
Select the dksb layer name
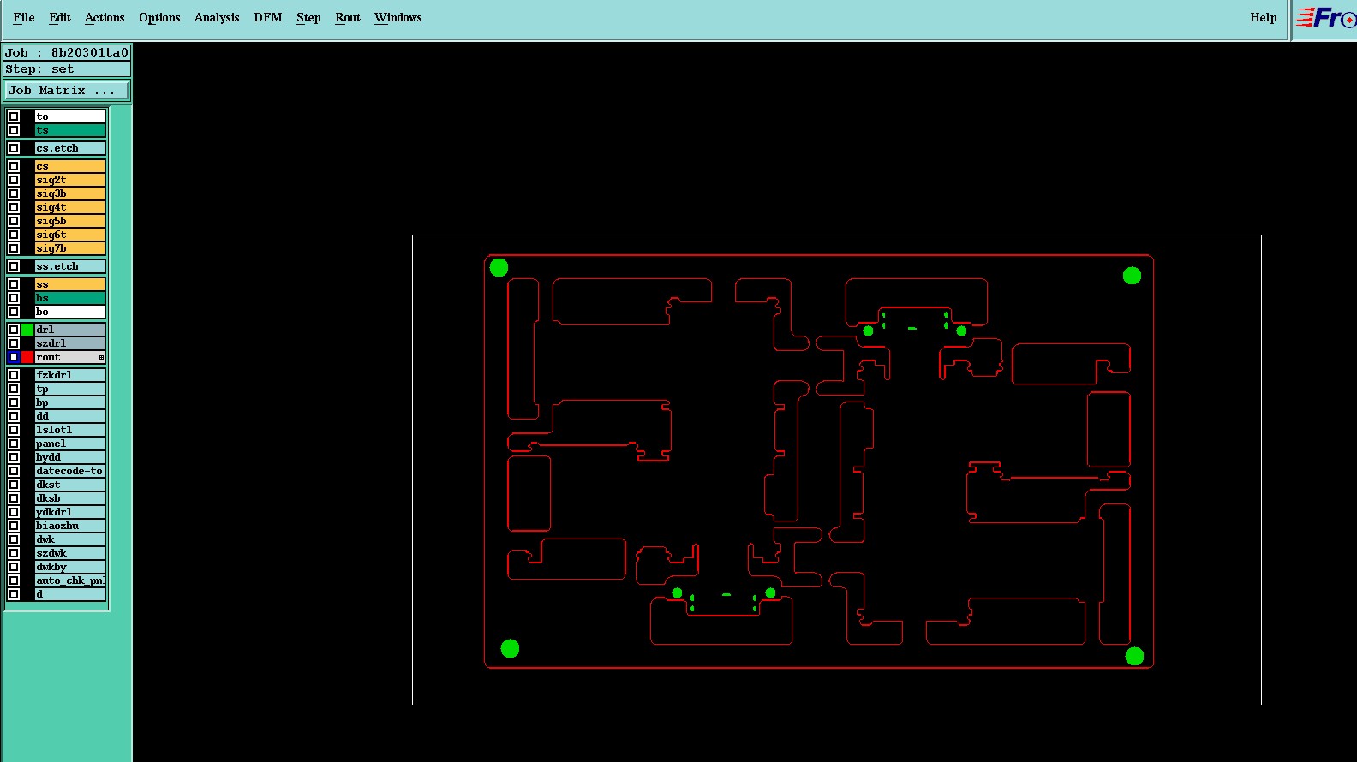click(70, 498)
